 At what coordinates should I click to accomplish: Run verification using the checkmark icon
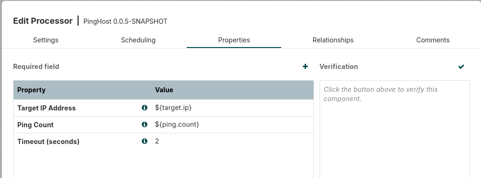pos(461,67)
